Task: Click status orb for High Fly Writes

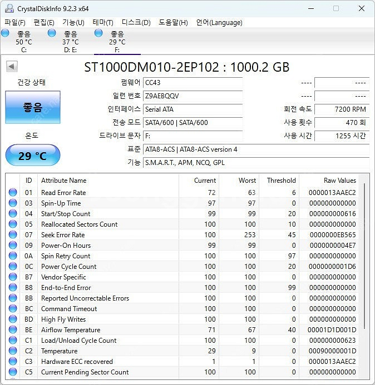Action: pyautogui.click(x=13, y=319)
